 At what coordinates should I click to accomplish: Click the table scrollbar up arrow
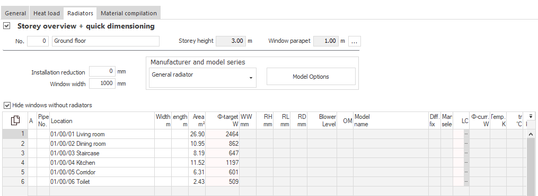(531, 134)
